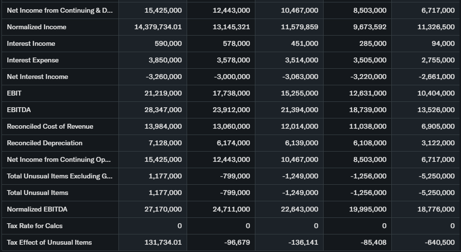The width and height of the screenshot is (461, 252).
Task: Click the Interest Income value 94,000
Action: (x=443, y=43)
